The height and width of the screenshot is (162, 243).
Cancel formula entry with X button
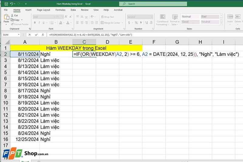(29, 35)
